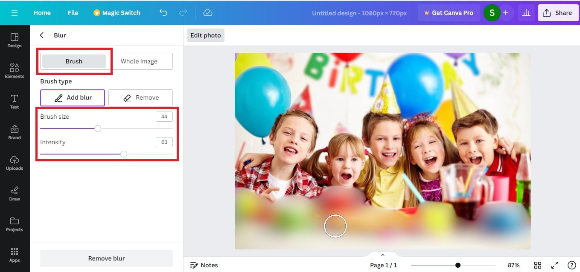Click Magic Switch in the top bar
Viewport: 580px width, 272px height.
click(117, 13)
